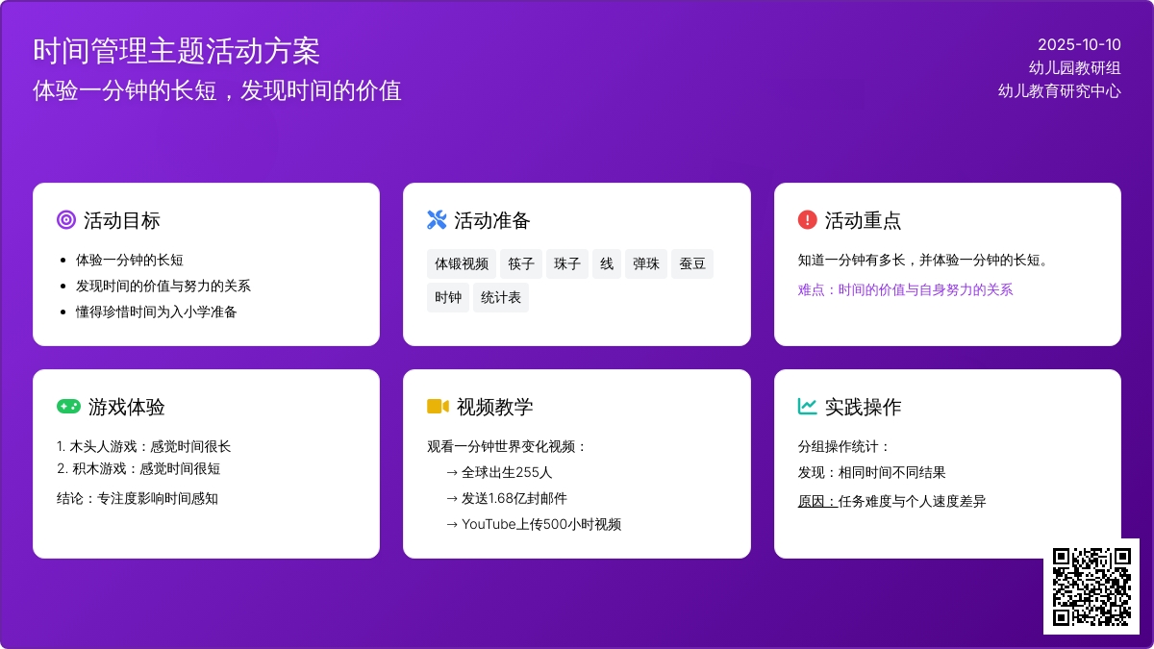This screenshot has height=649, width=1154.
Task: Click the 线 tag
Action: pyautogui.click(x=607, y=263)
